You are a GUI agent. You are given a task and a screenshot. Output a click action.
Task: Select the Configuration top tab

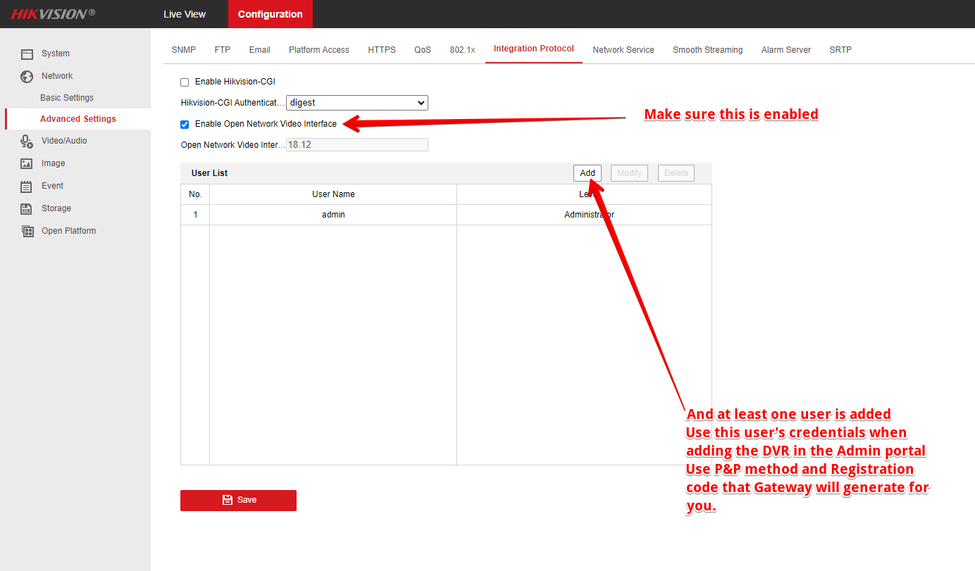click(x=271, y=14)
